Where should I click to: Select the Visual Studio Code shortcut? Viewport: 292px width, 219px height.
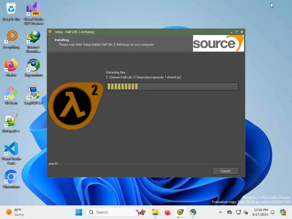(11, 153)
